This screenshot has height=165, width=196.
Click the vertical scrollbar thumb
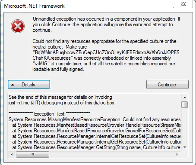(x=185, y=104)
